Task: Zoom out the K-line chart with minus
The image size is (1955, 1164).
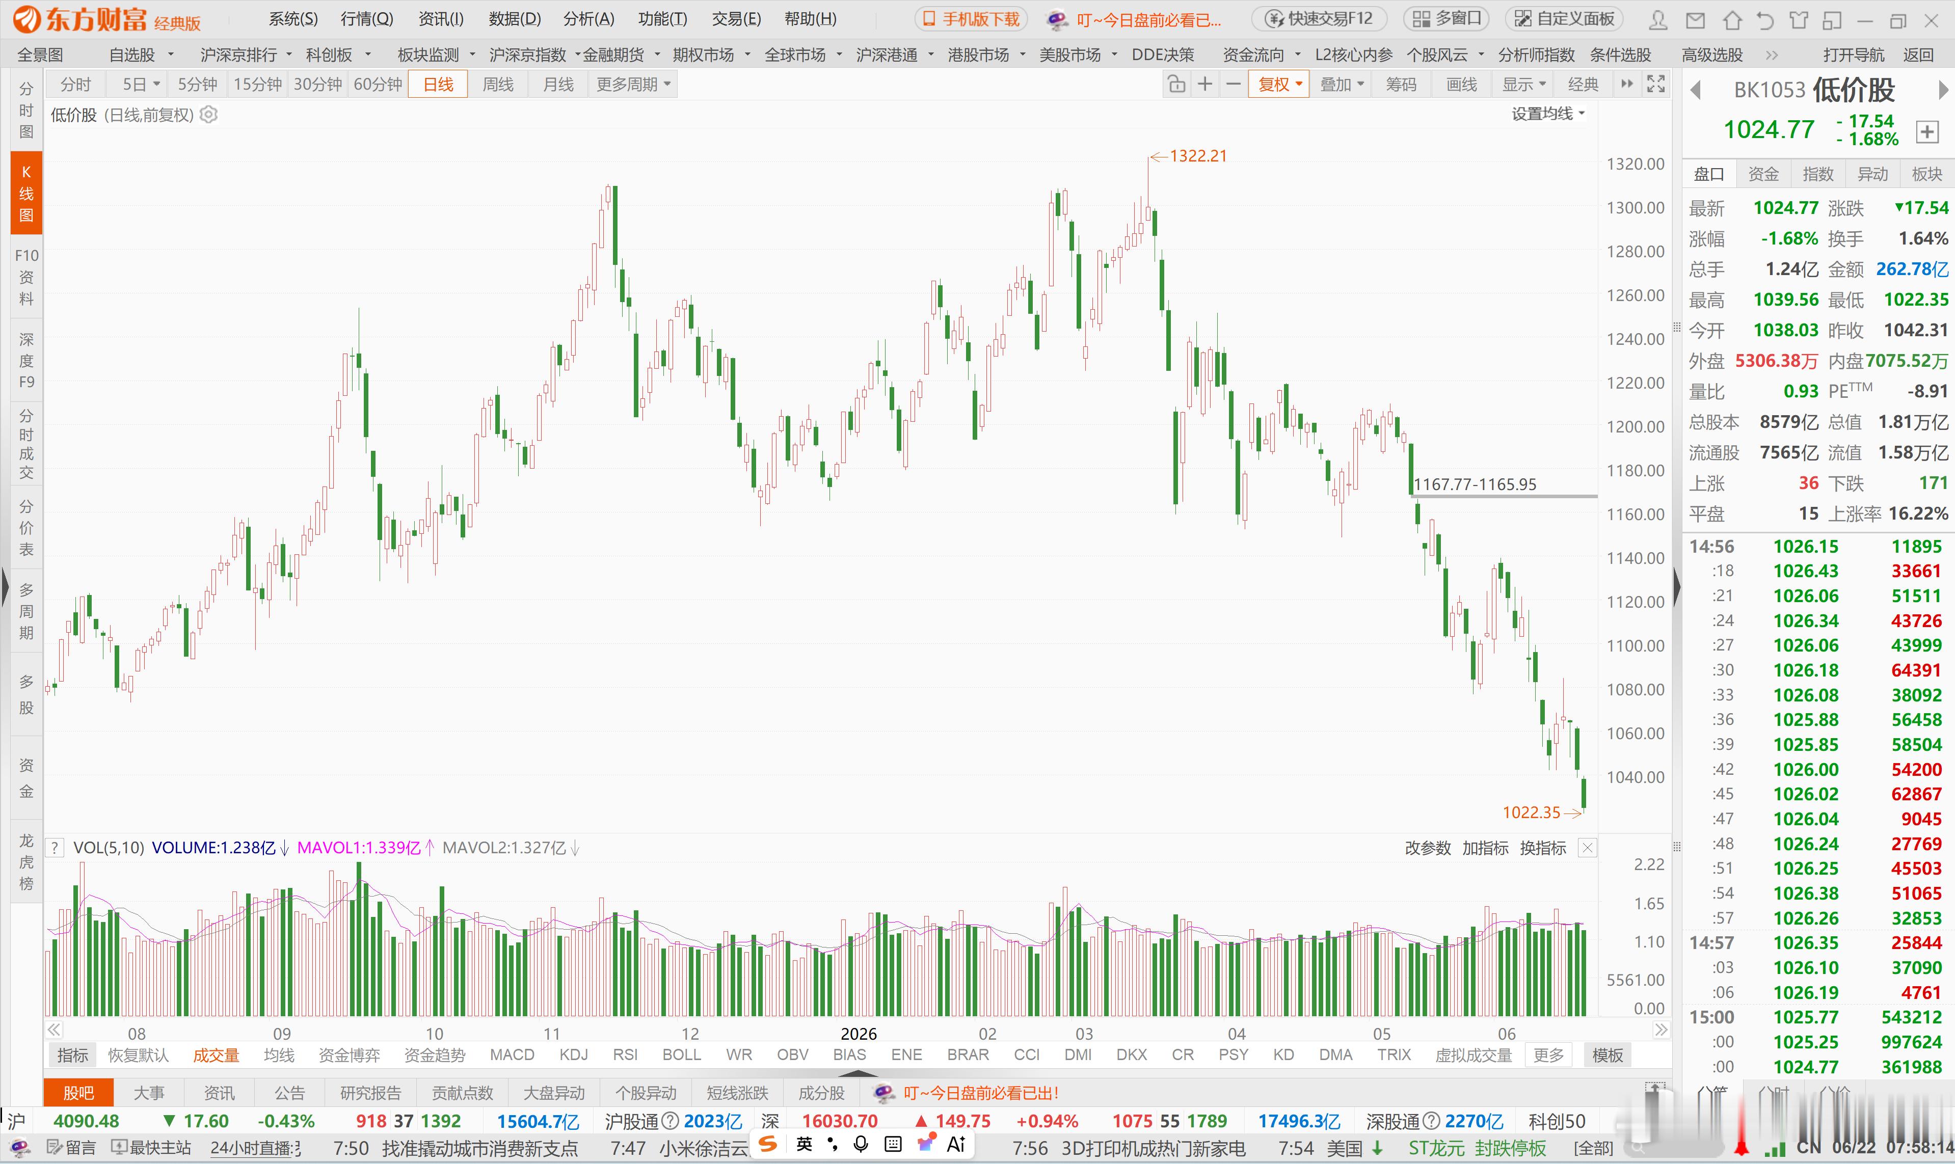Action: click(x=1233, y=84)
